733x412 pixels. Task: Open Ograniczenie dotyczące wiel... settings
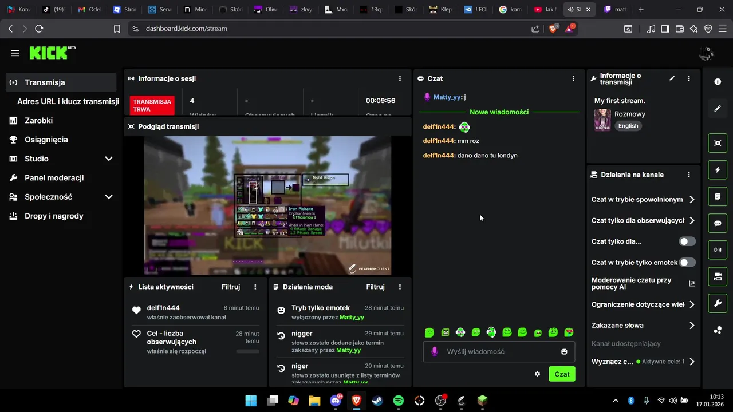[x=643, y=304]
